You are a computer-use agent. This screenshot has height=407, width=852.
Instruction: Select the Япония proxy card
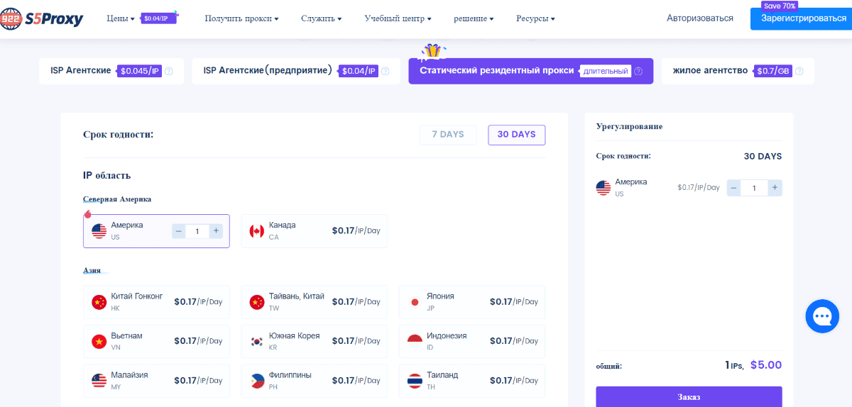coord(472,303)
